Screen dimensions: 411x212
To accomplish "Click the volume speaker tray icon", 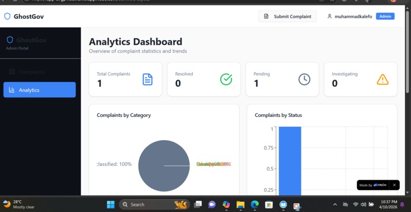I will 363,204.
